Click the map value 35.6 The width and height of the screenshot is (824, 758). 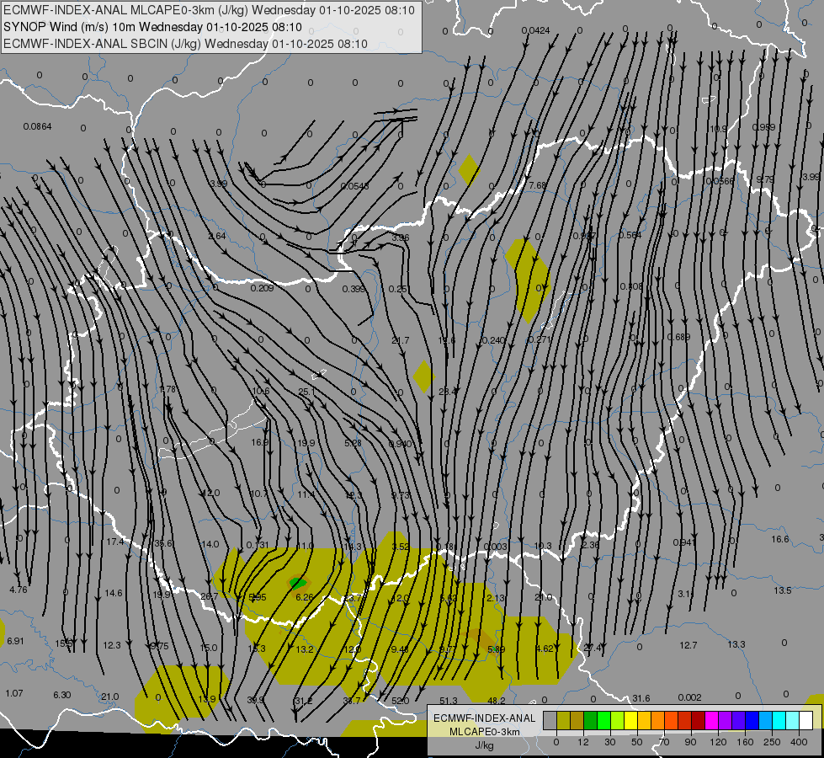click(x=163, y=543)
